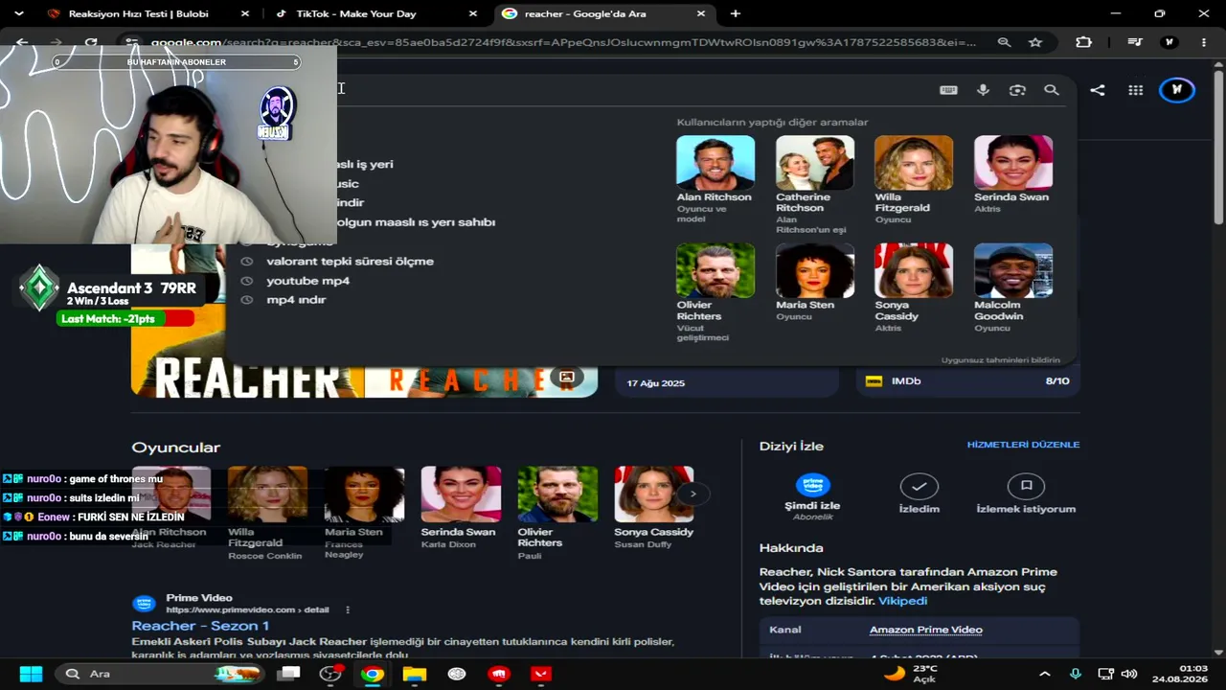Open a new browser tab
This screenshot has width=1226, height=690.
(x=736, y=13)
